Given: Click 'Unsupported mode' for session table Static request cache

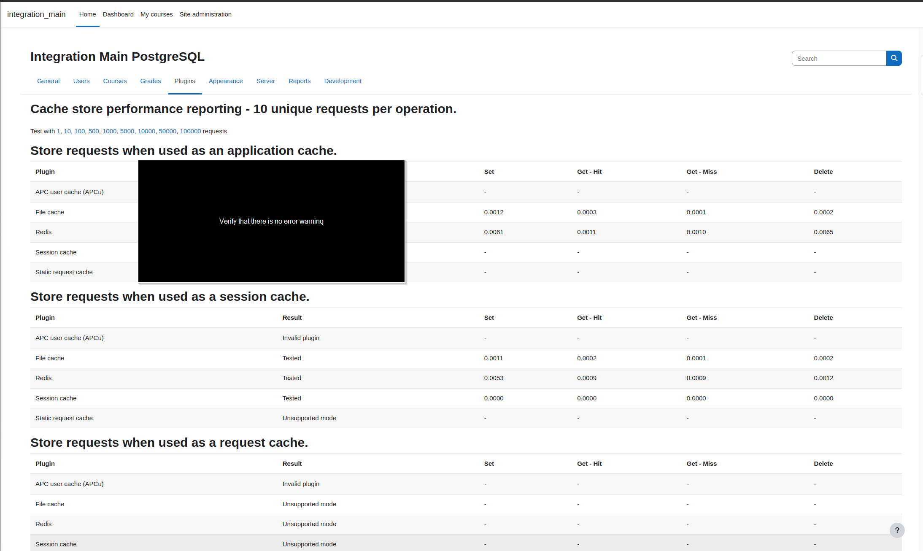Looking at the screenshot, I should point(310,418).
